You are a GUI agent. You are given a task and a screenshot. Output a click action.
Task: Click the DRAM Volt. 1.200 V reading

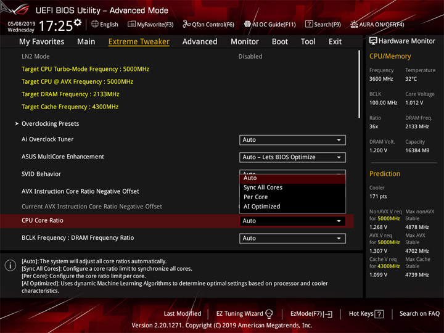point(378,150)
